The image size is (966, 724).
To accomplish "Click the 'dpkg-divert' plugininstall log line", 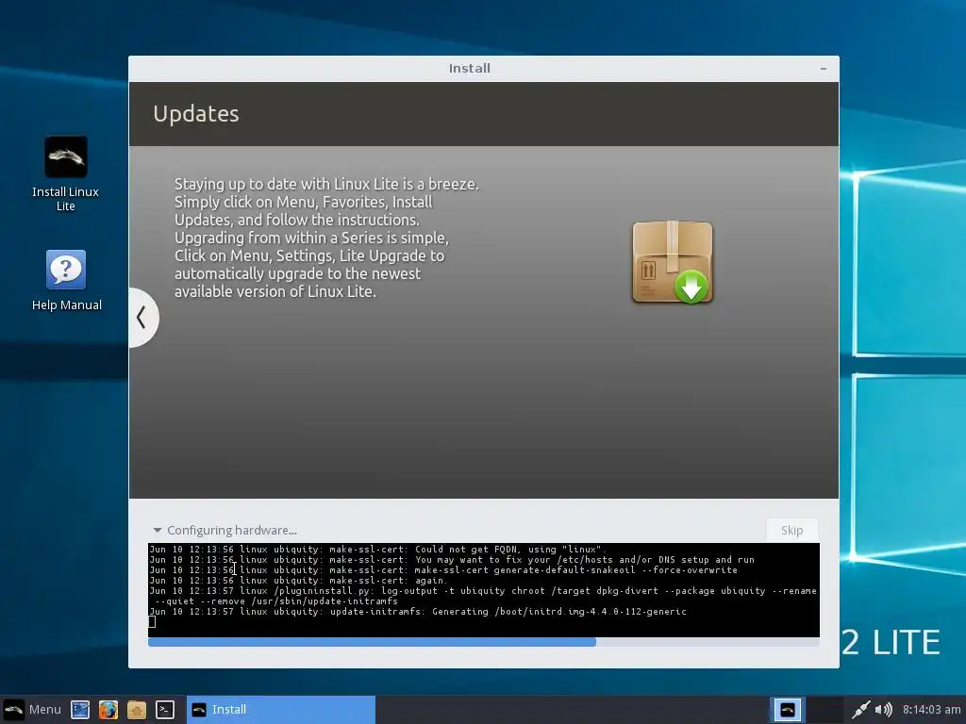I will pos(483,596).
